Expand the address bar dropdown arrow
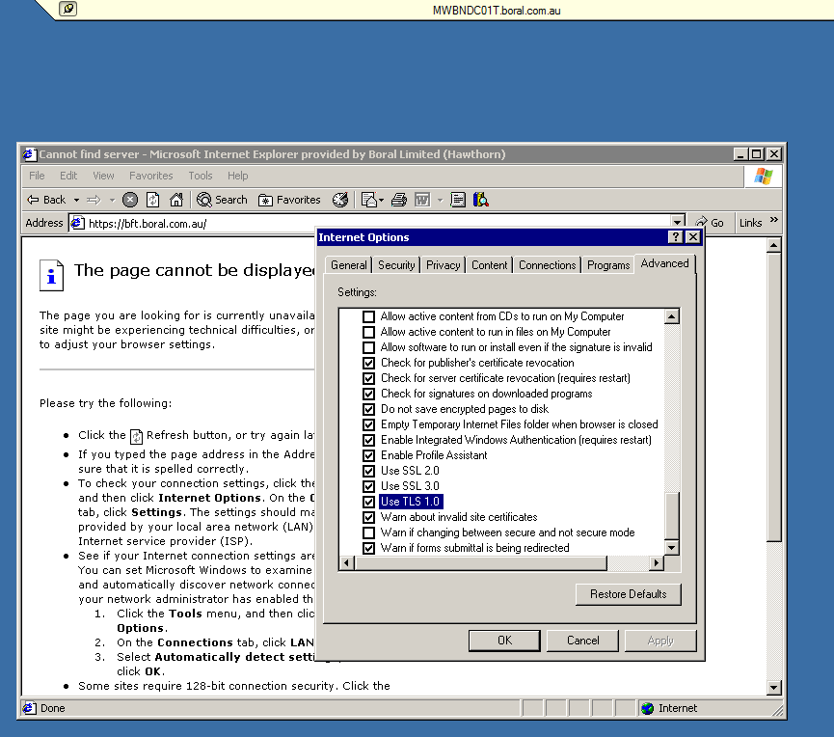834x737 pixels. (678, 223)
